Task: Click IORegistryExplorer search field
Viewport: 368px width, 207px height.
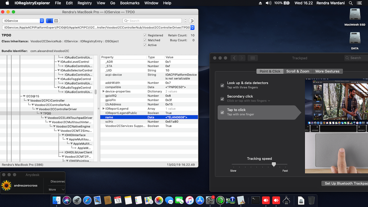Action: click(152, 21)
